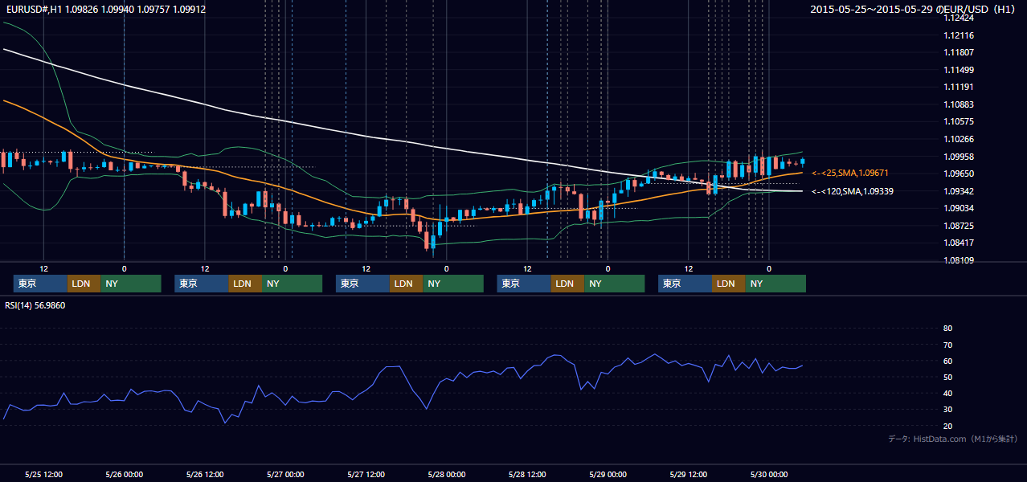The height and width of the screenshot is (482, 1027).
Task: Click price axis label 1.08417
Action: [959, 243]
